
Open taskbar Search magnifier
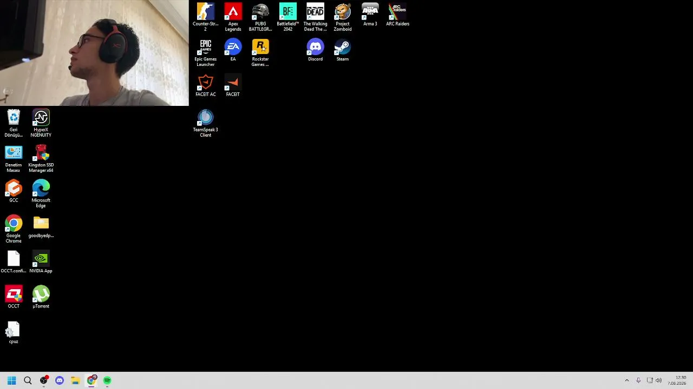click(x=28, y=380)
